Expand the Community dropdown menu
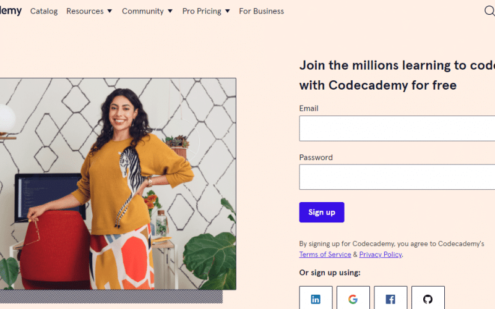The image size is (495, 309). click(x=147, y=11)
